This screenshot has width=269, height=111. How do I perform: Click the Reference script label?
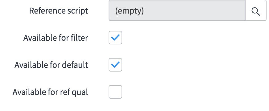coord(59,11)
